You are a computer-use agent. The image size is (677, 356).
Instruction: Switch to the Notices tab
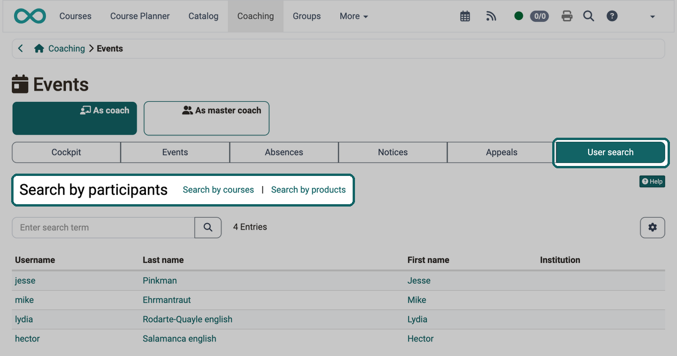point(393,152)
